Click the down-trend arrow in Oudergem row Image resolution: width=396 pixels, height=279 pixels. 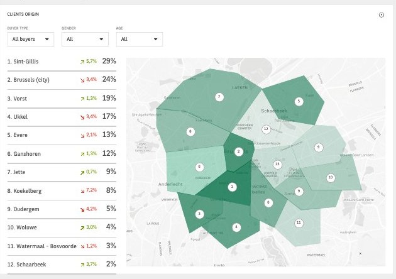(82, 210)
